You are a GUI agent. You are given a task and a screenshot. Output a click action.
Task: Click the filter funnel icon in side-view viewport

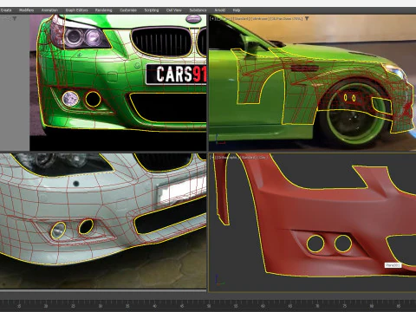[307, 18]
